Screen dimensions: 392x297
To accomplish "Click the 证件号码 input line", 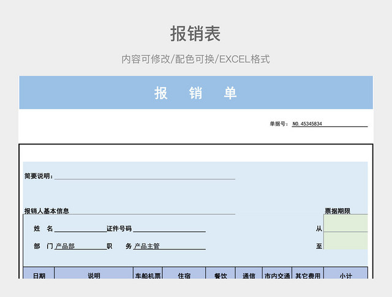I will click(x=169, y=228).
